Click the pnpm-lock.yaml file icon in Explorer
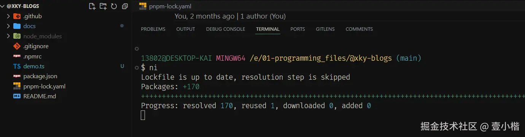The width and height of the screenshot is (525, 137). tap(17, 86)
